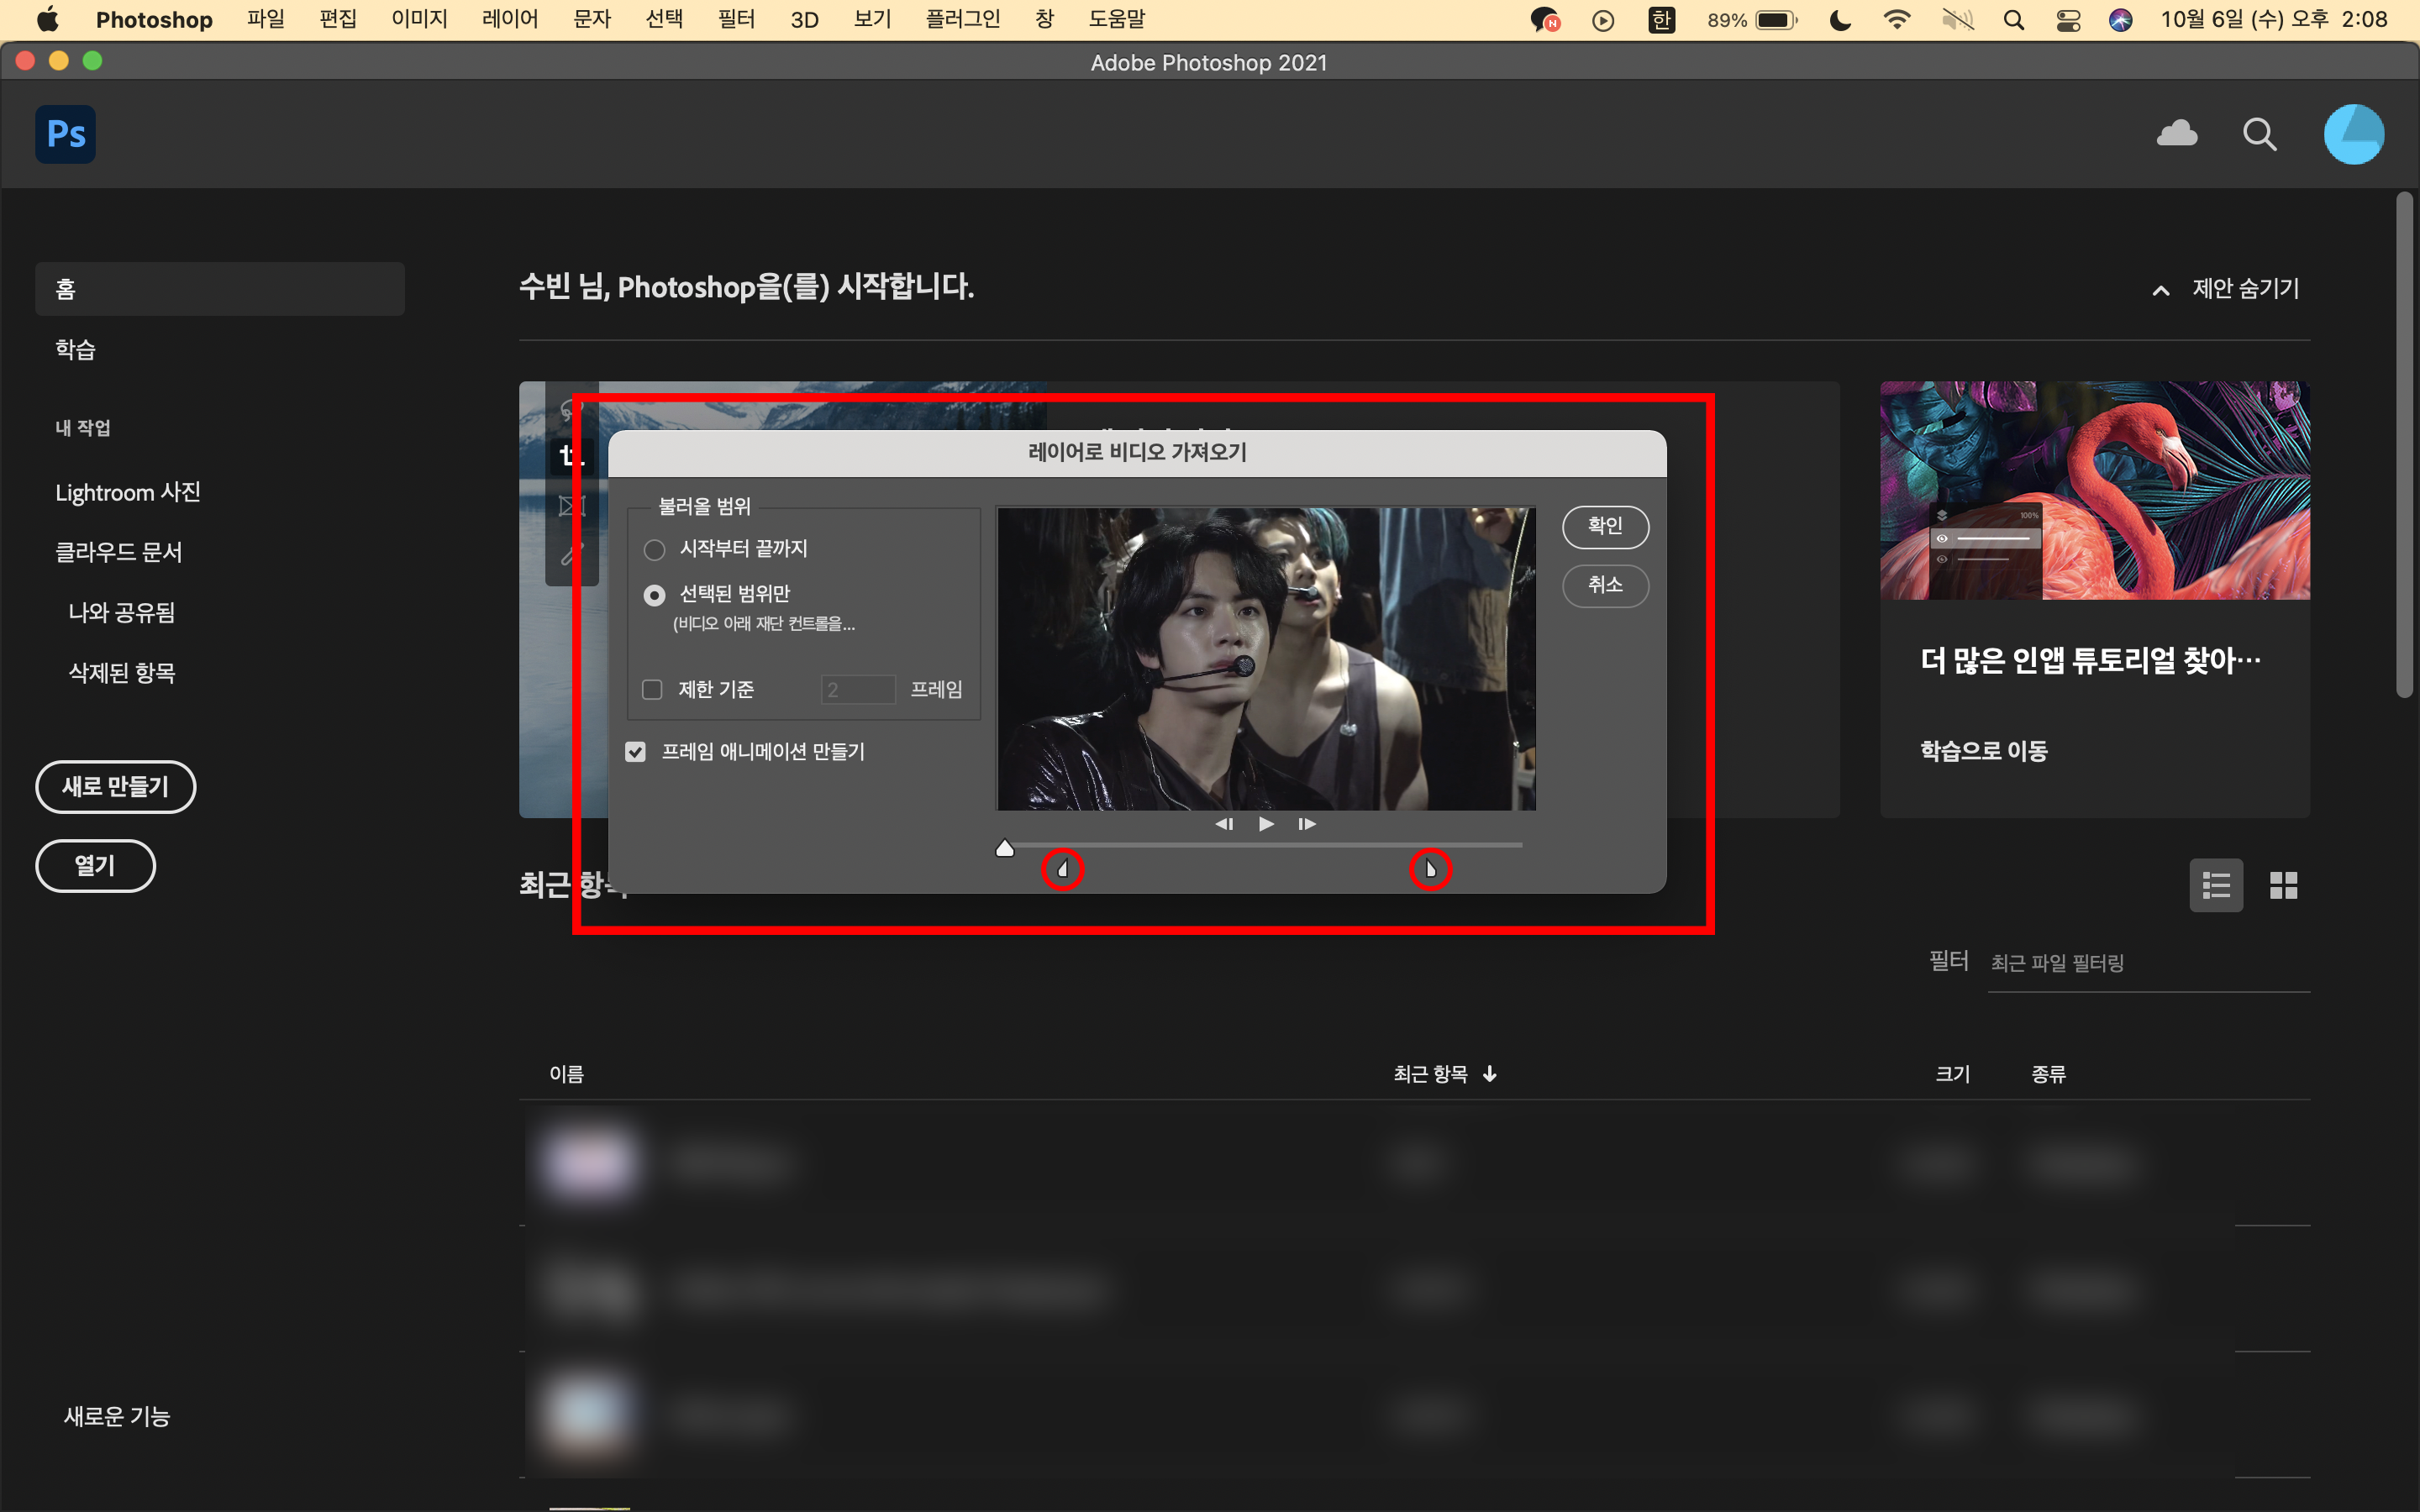Open the 레이어 menu
This screenshot has height=1512, width=2420.
(510, 19)
